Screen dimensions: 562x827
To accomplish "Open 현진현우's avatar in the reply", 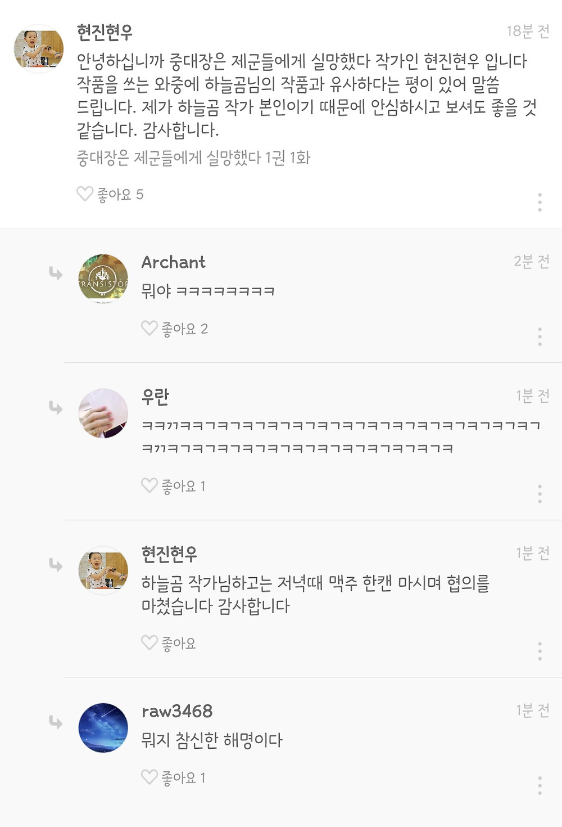I will tap(103, 570).
